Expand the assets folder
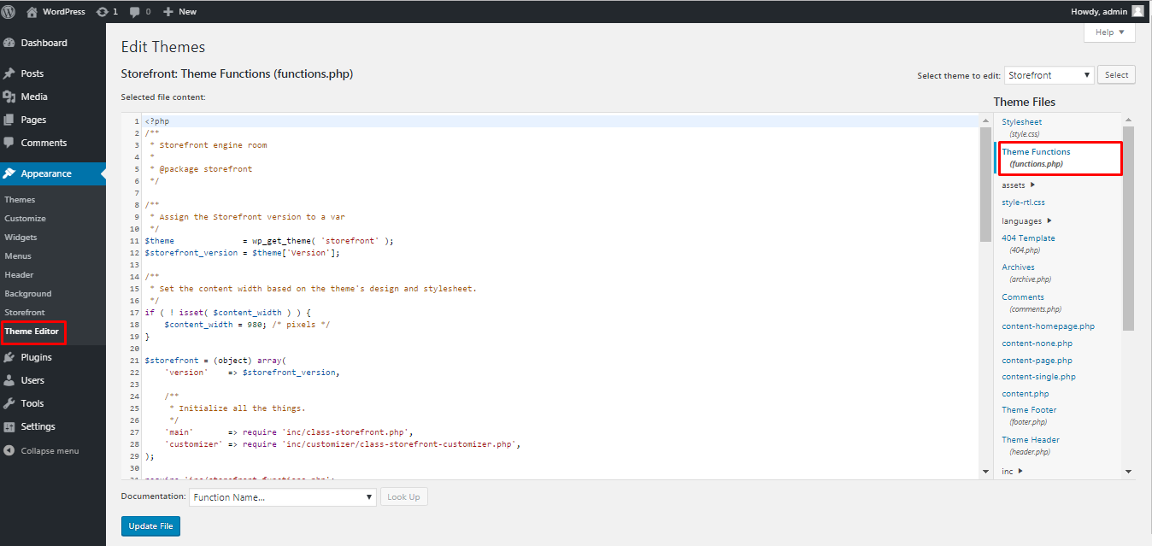Screen dimensions: 1152x546 click(1019, 185)
